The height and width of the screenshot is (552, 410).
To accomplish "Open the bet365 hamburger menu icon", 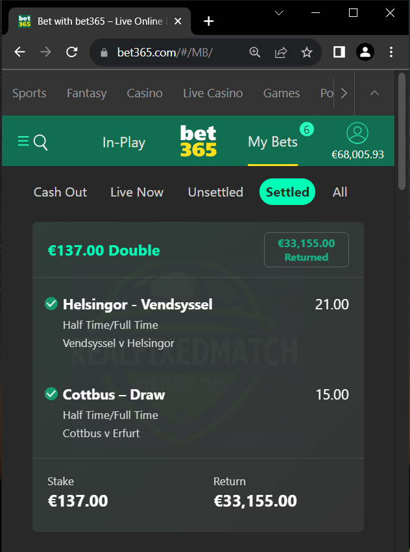I will pyautogui.click(x=23, y=142).
